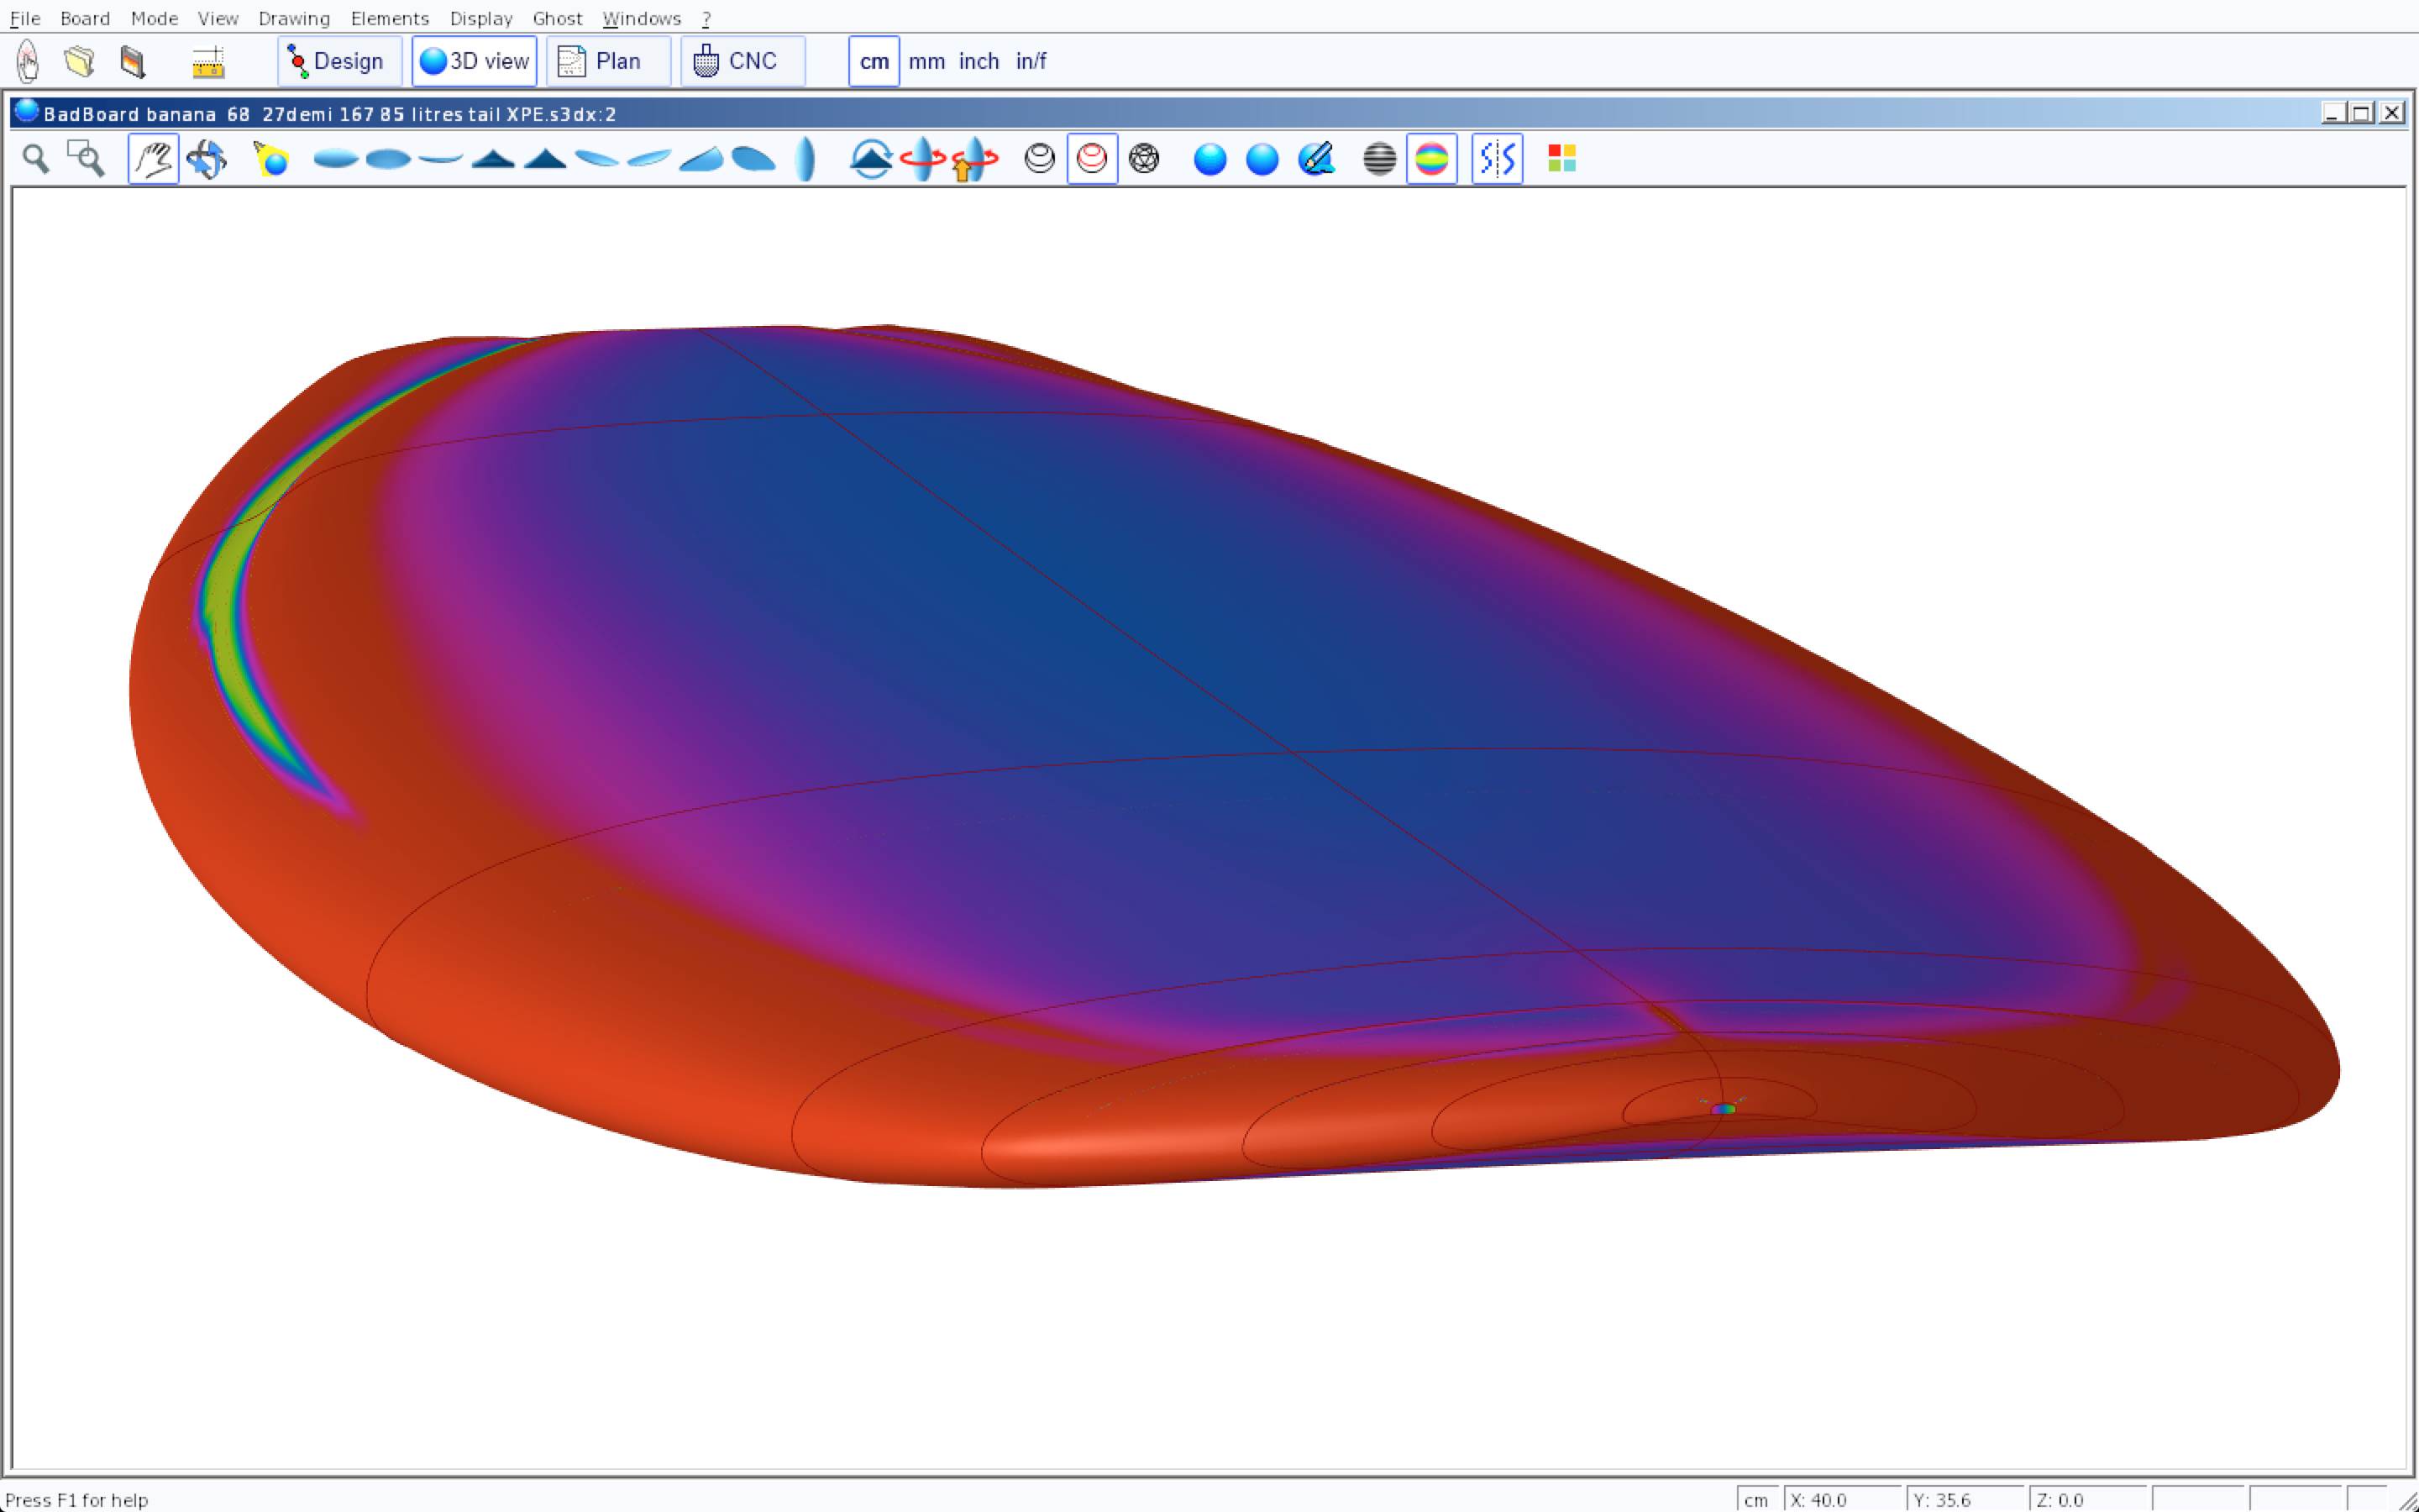Activate the 3D rotate view tool

tap(206, 159)
